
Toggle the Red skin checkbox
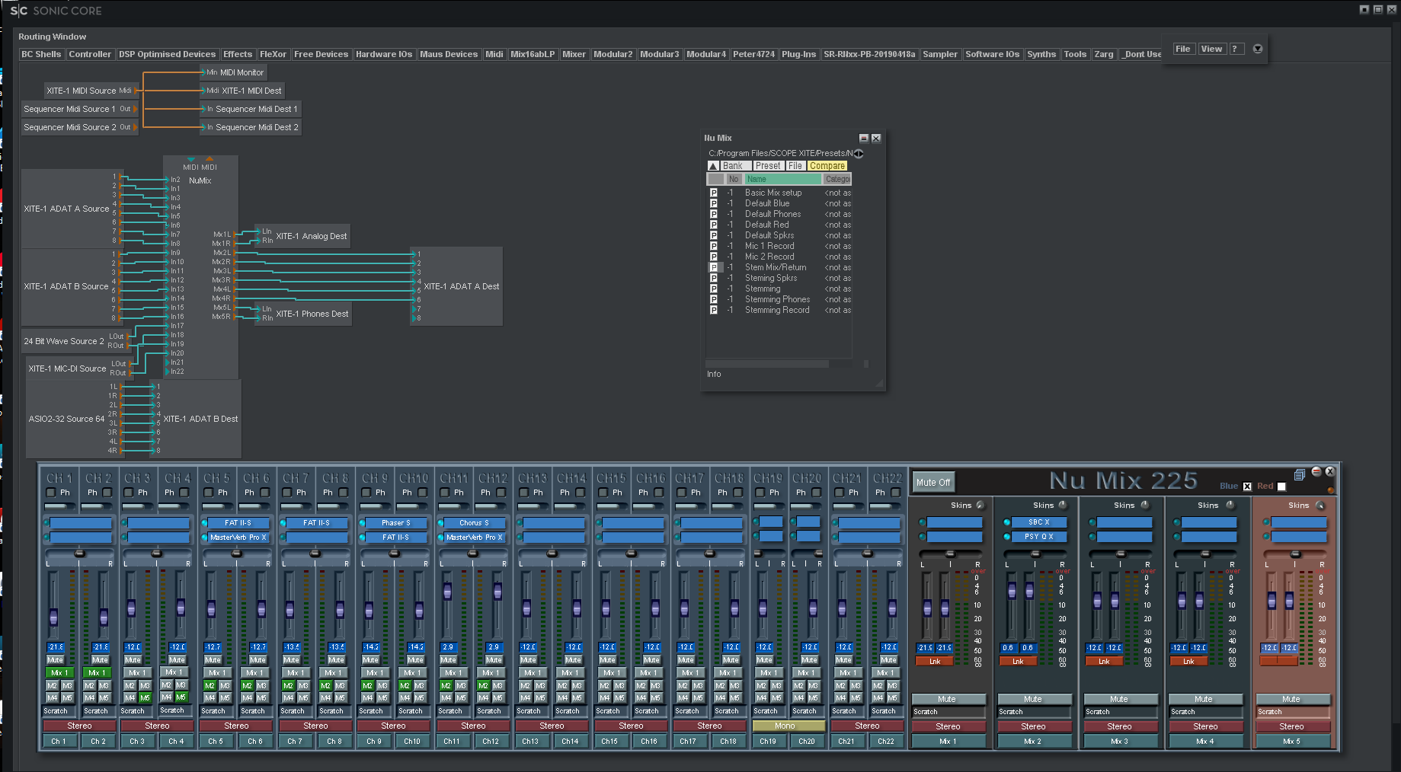[x=1281, y=486]
